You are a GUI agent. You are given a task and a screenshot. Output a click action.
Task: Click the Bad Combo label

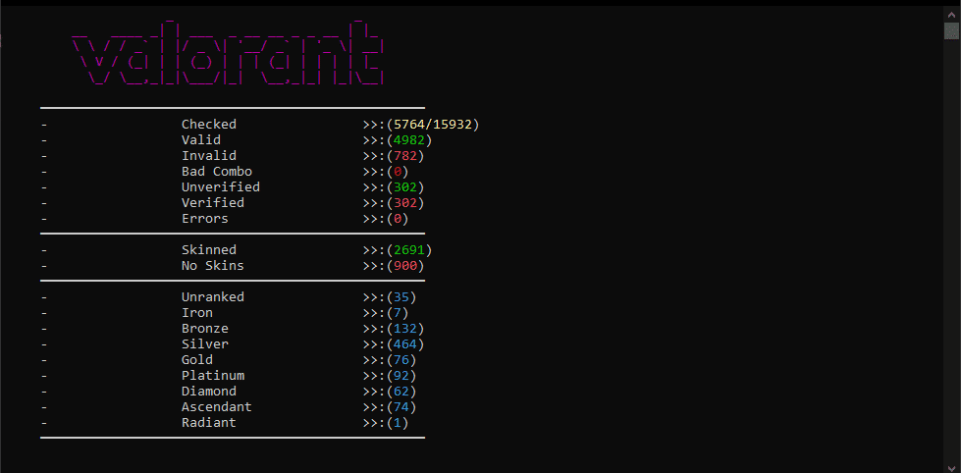point(216,172)
